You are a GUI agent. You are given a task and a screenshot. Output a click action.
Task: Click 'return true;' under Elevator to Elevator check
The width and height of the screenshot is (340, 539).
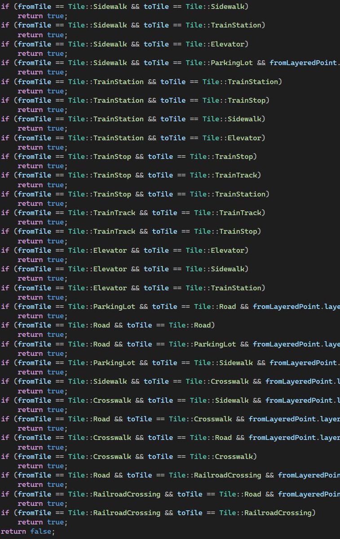point(42,260)
